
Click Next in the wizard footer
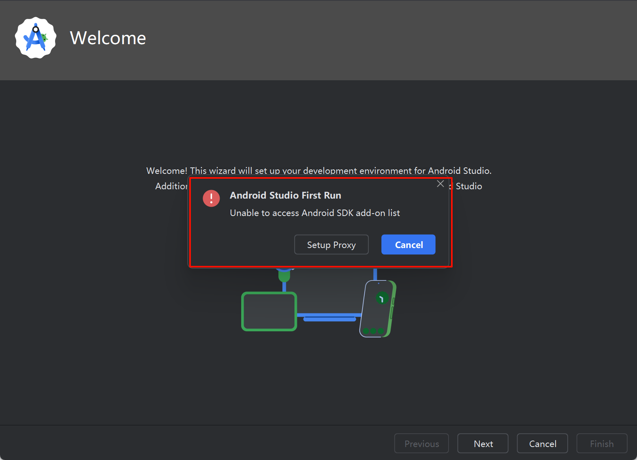tap(483, 443)
